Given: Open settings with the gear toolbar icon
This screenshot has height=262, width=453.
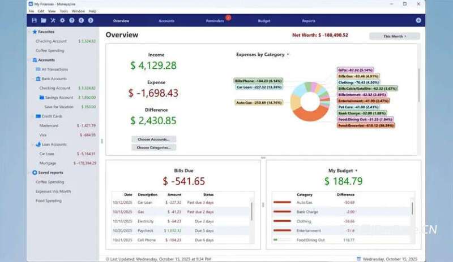Looking at the screenshot, I should click(62, 20).
